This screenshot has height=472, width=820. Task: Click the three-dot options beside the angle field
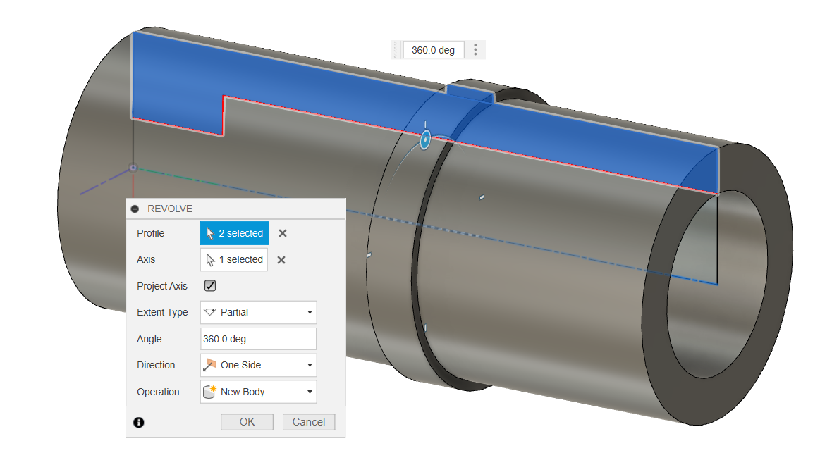pos(475,49)
